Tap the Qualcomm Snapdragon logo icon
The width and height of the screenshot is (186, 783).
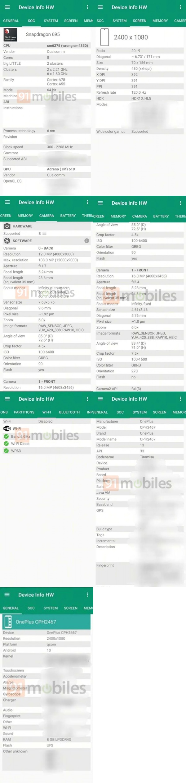(x=10, y=35)
